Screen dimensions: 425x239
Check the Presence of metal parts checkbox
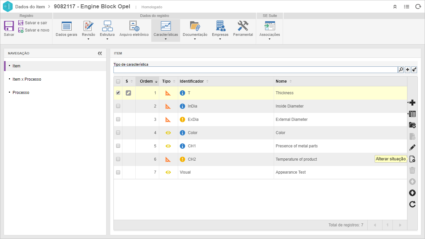point(118,146)
